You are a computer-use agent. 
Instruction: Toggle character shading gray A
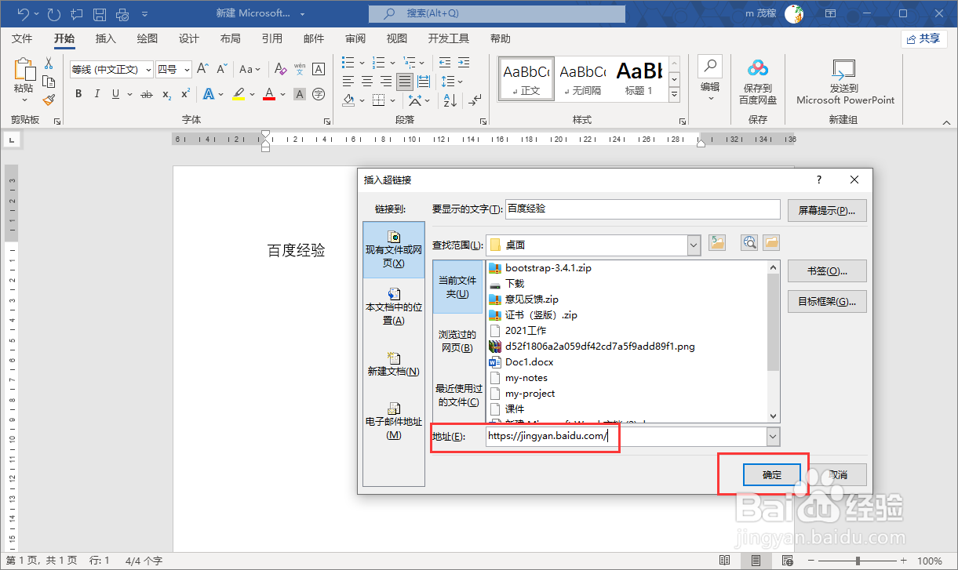(x=299, y=94)
